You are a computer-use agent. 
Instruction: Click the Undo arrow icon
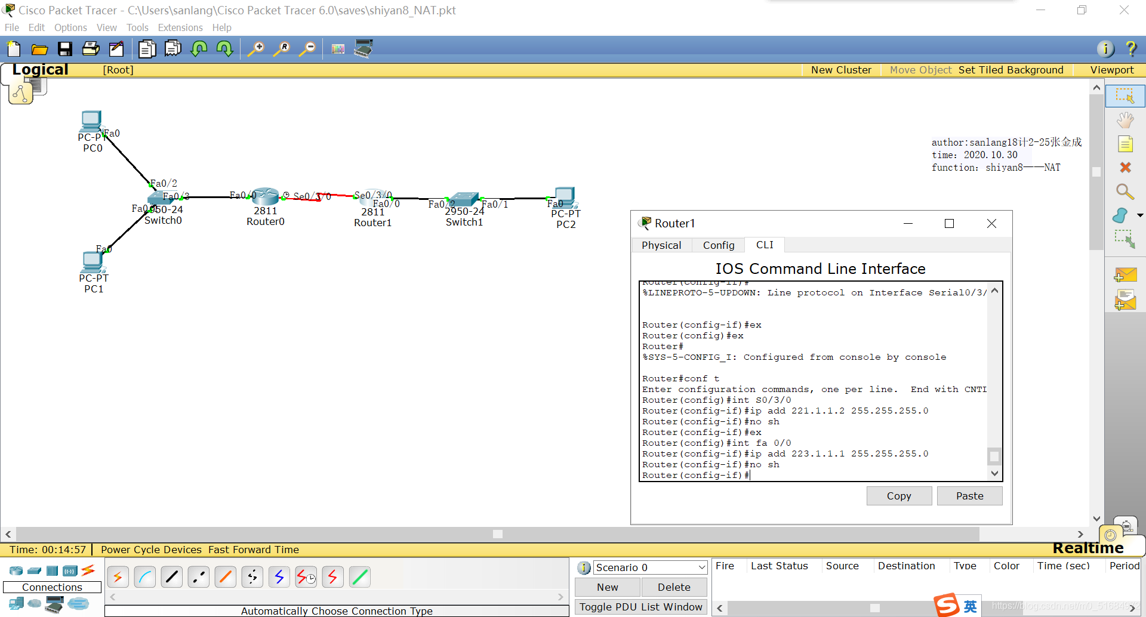pos(199,49)
